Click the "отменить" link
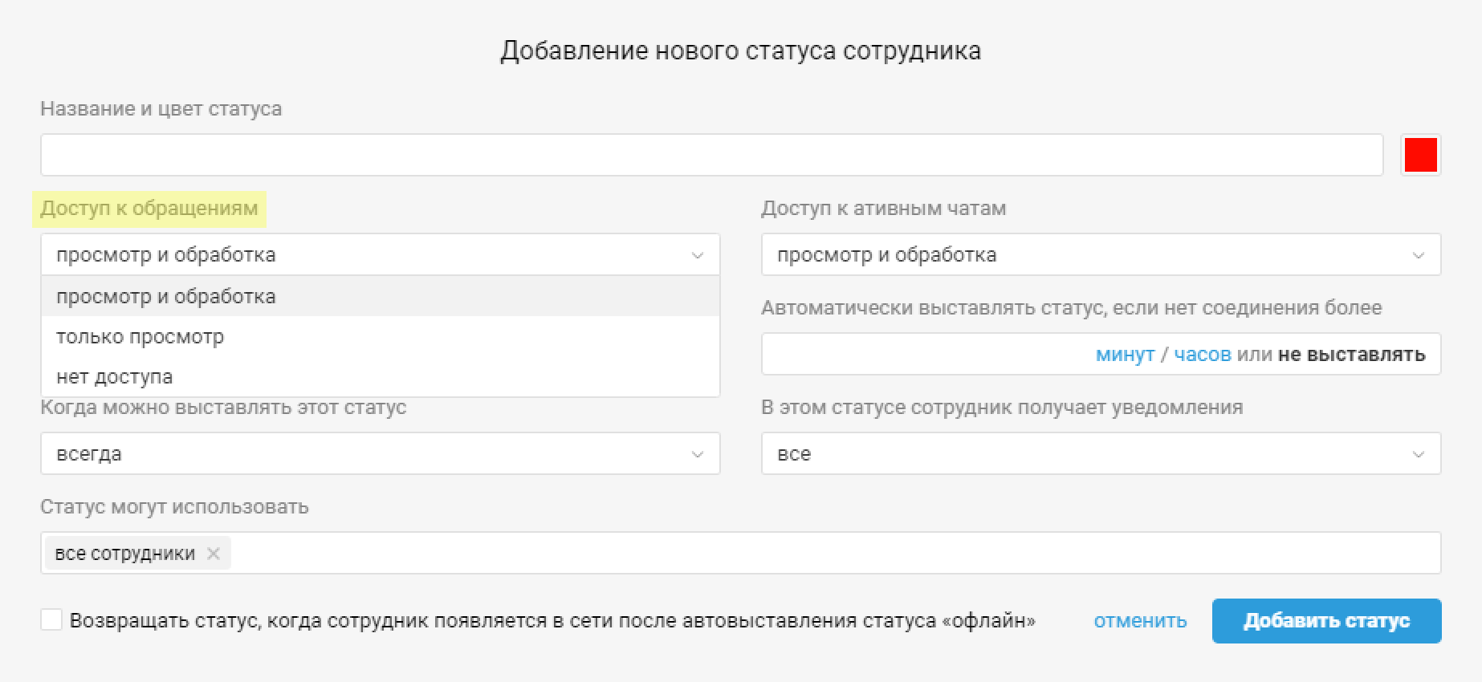Screen dimensions: 1482x682 1140,621
